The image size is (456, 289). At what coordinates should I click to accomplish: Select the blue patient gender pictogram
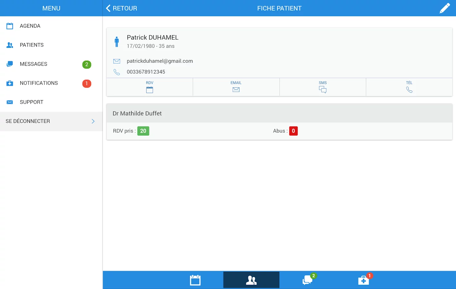116,41
